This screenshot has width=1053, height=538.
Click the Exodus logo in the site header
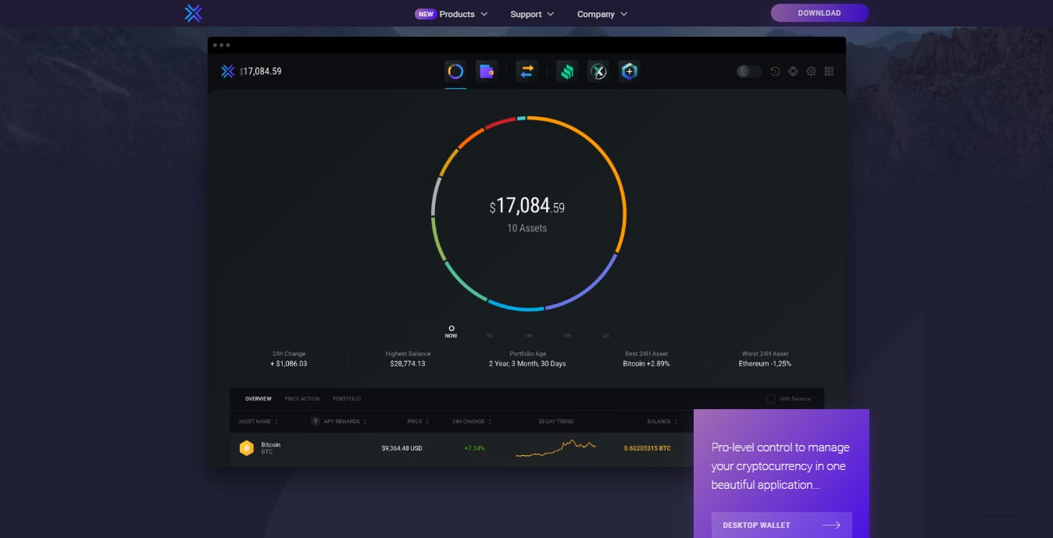(193, 13)
